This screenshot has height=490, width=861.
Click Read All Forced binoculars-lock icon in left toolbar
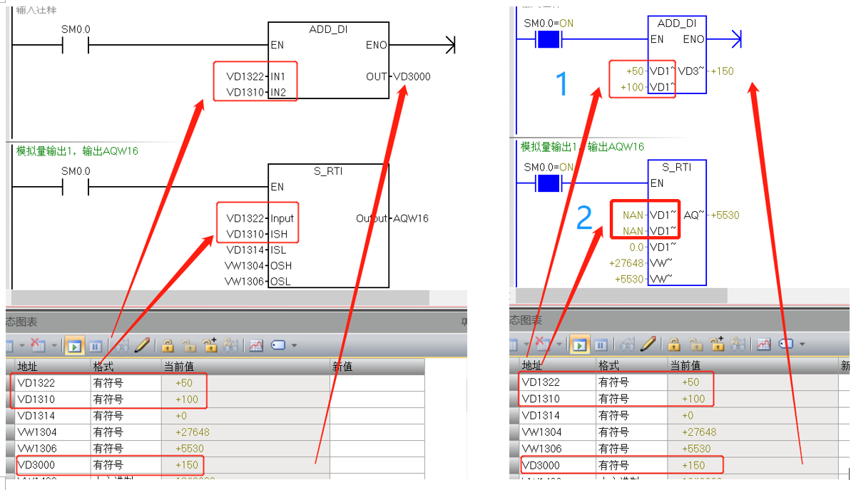[231, 345]
